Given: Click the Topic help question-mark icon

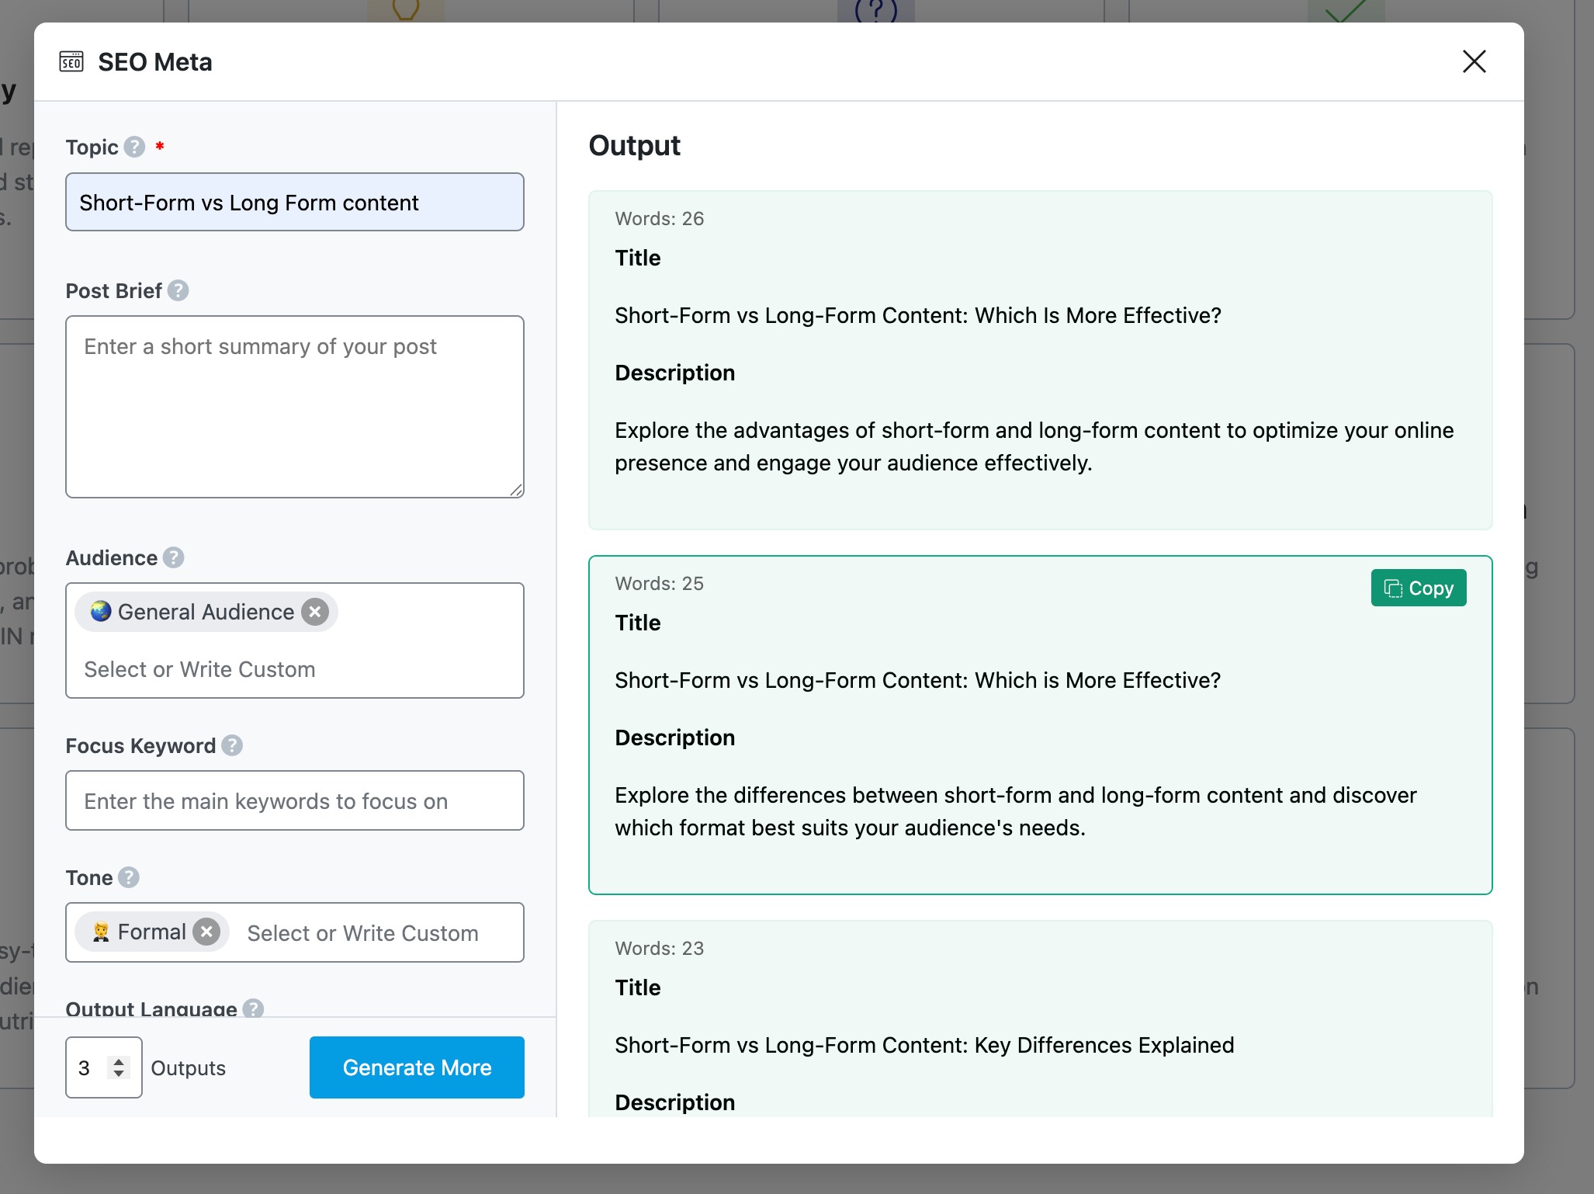Looking at the screenshot, I should coord(134,147).
